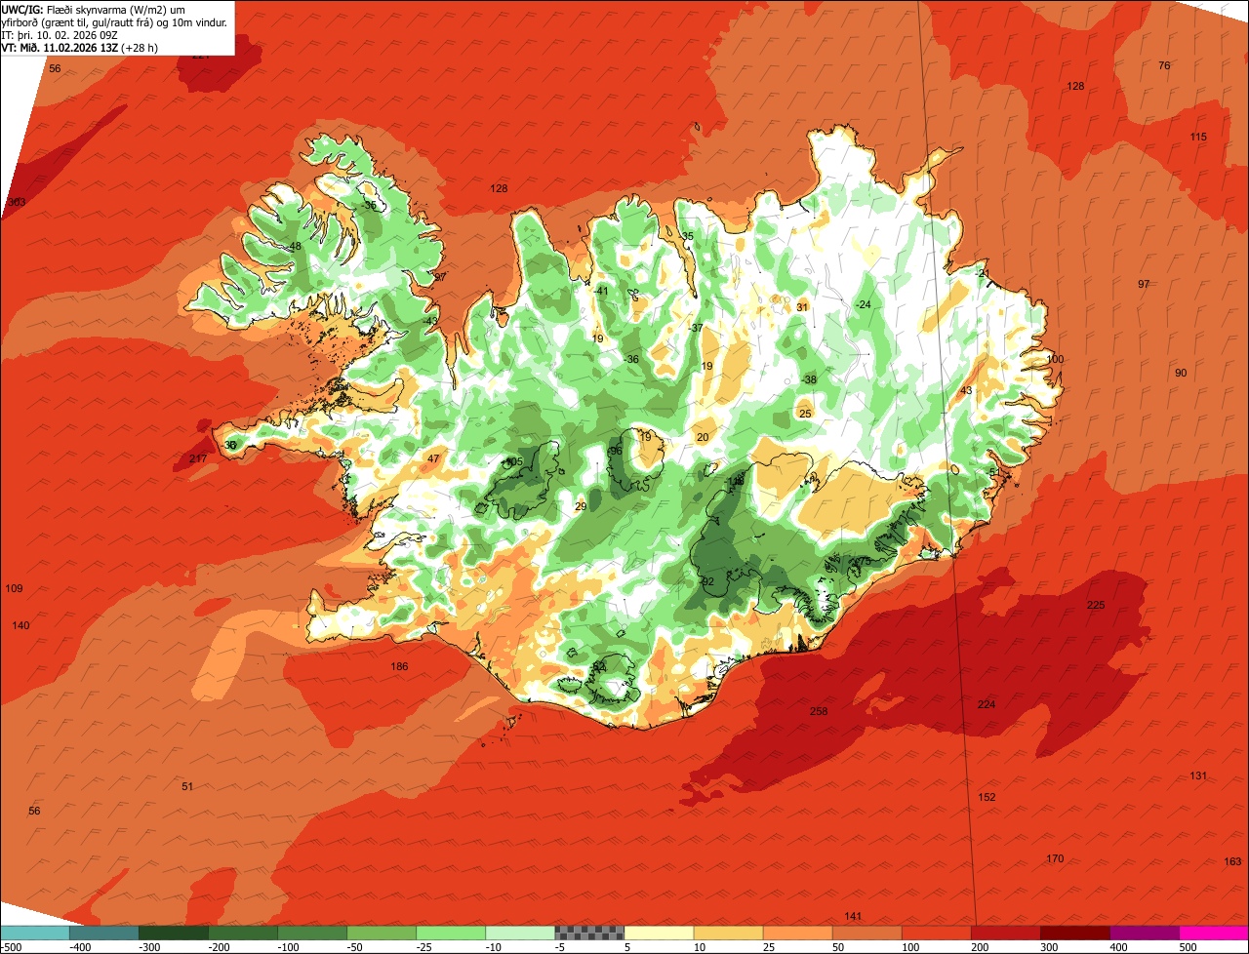The height and width of the screenshot is (954, 1249).
Task: Select the flux value 170
Action: point(1055,859)
